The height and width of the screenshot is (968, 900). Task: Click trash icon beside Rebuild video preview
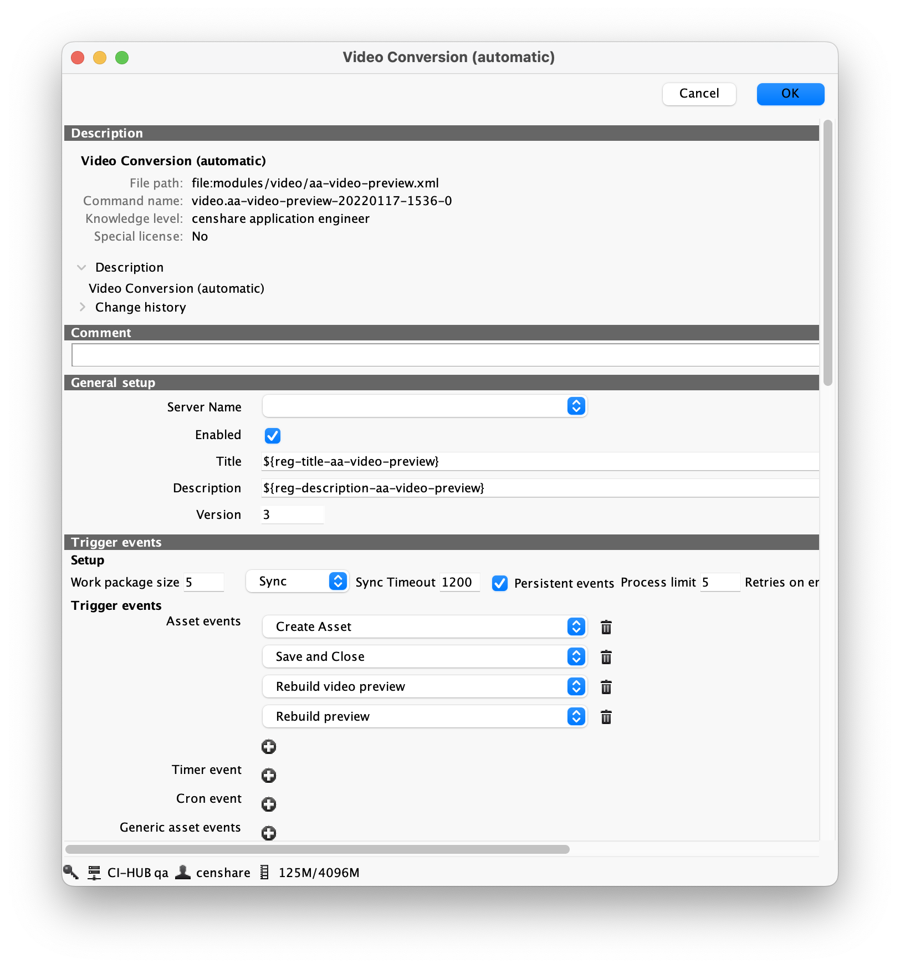tap(606, 687)
